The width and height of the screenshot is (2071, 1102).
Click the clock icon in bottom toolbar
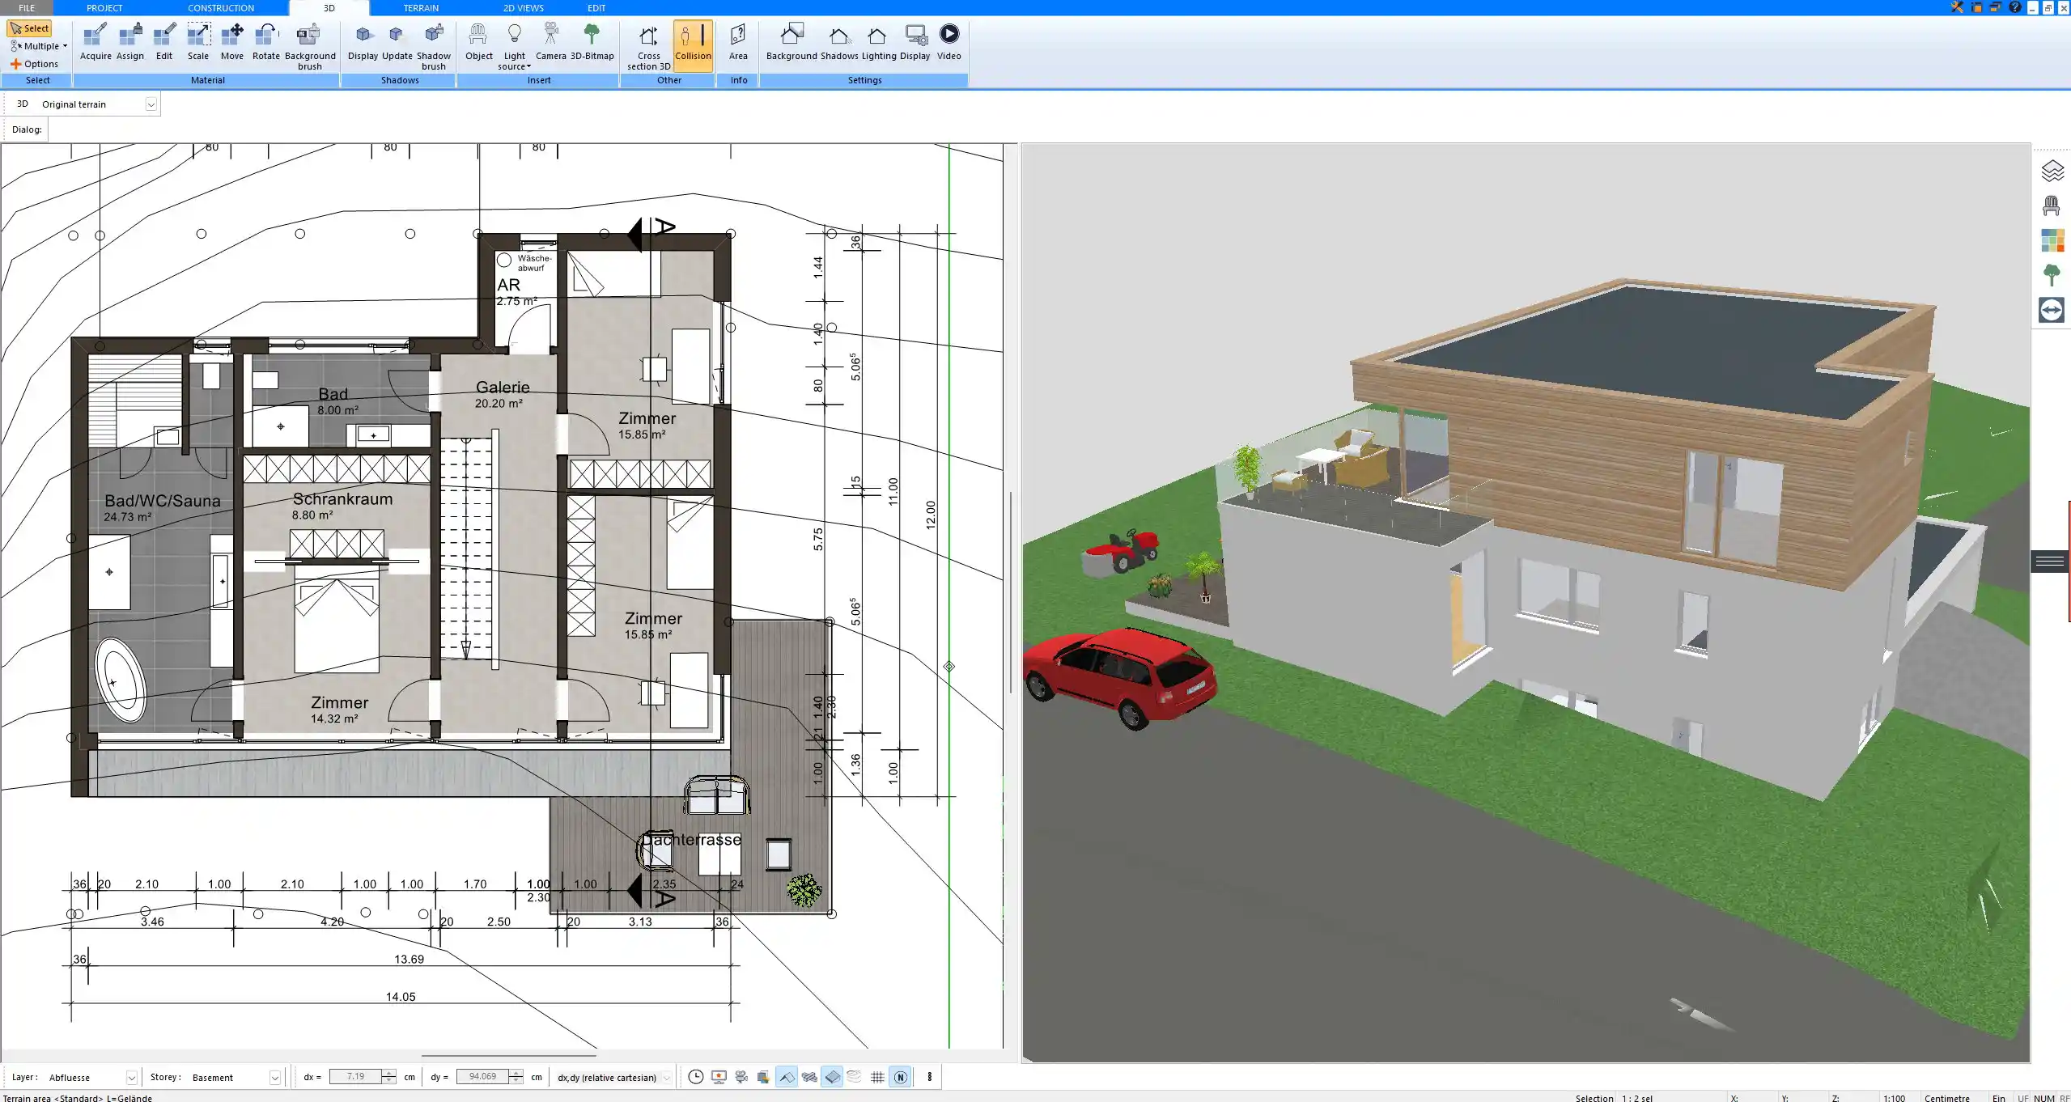pyautogui.click(x=695, y=1077)
